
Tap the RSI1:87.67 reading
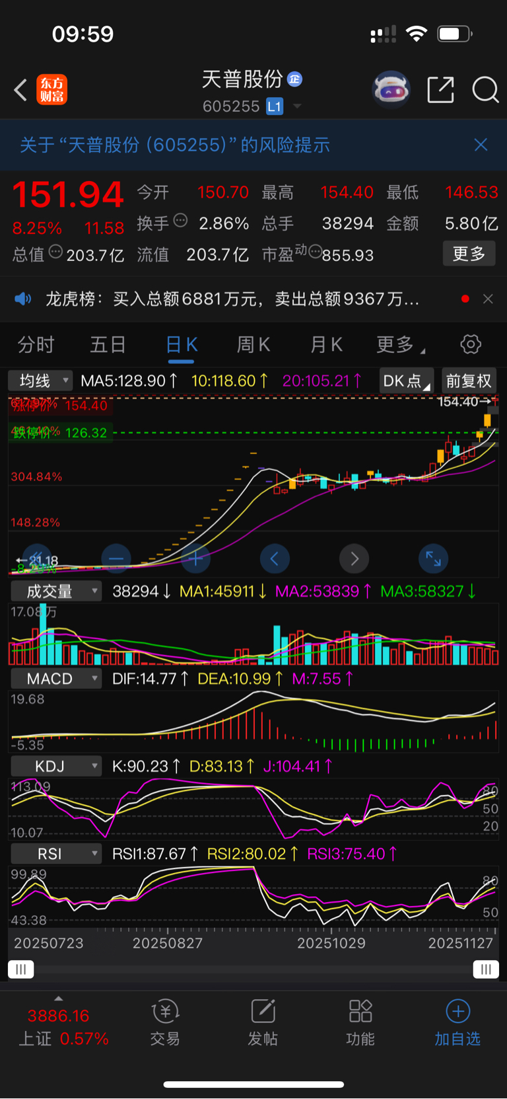[155, 853]
